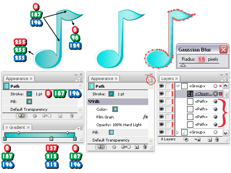Click New Art Has Basic Appearance in Film Grain Appearance panel
This screenshot has width=231, height=173.
point(101,147)
